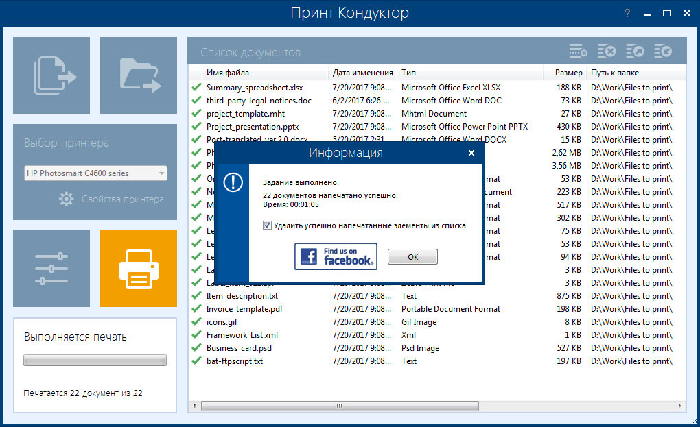The image size is (700, 427).
Task: Click checkmark beside Summary_spreadsheet.xlsx
Action: coord(196,87)
